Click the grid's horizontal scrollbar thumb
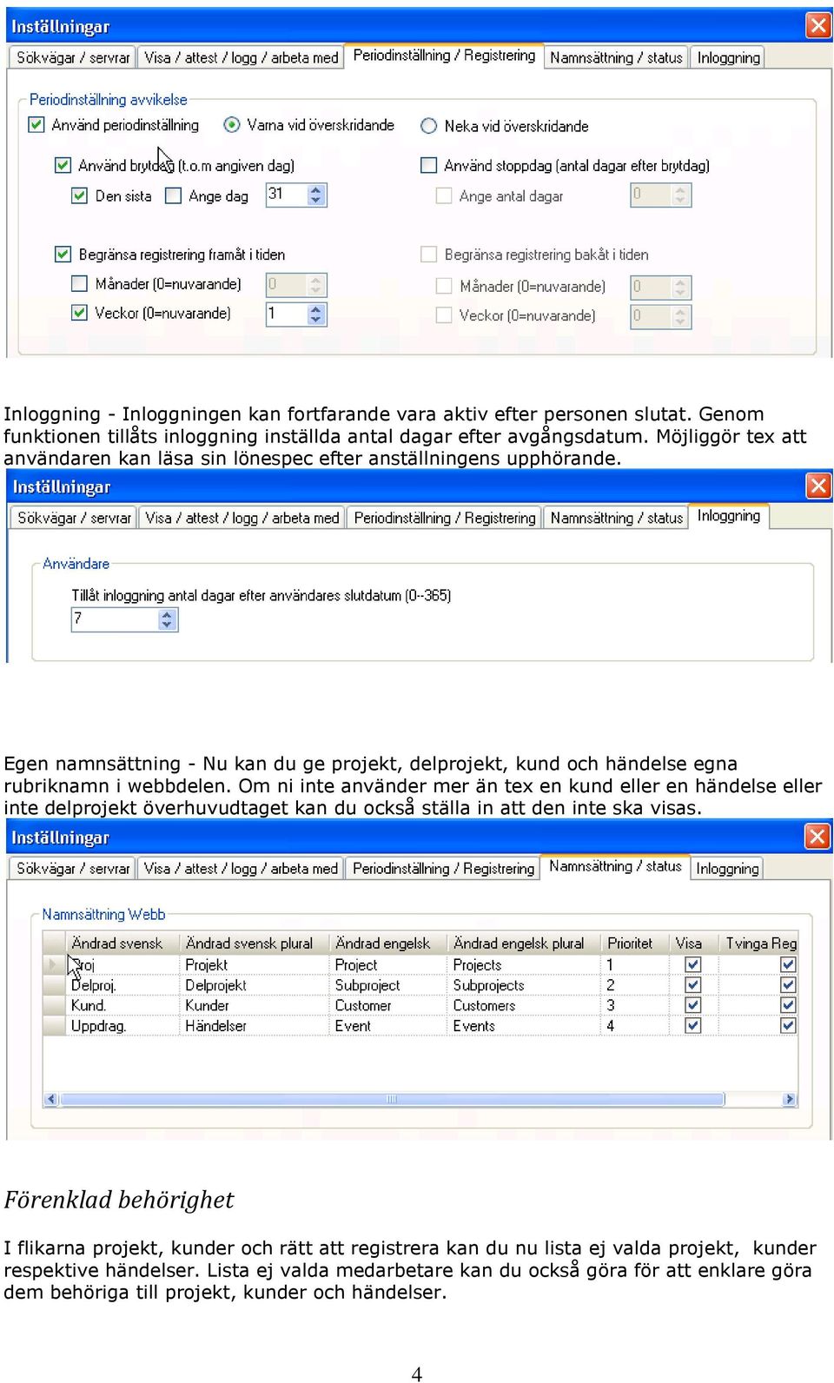 392,1099
